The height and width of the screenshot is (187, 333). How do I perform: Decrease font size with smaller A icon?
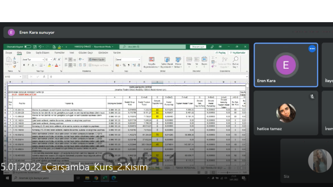pyautogui.click(x=59, y=59)
